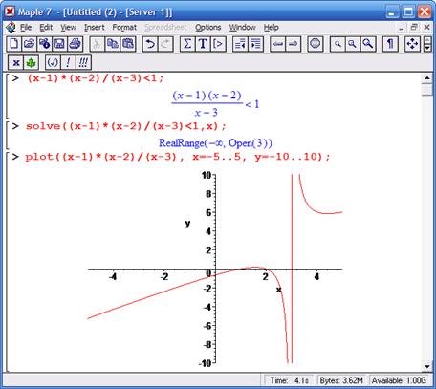Open the Insert menu
The image size is (436, 389).
coord(95,28)
